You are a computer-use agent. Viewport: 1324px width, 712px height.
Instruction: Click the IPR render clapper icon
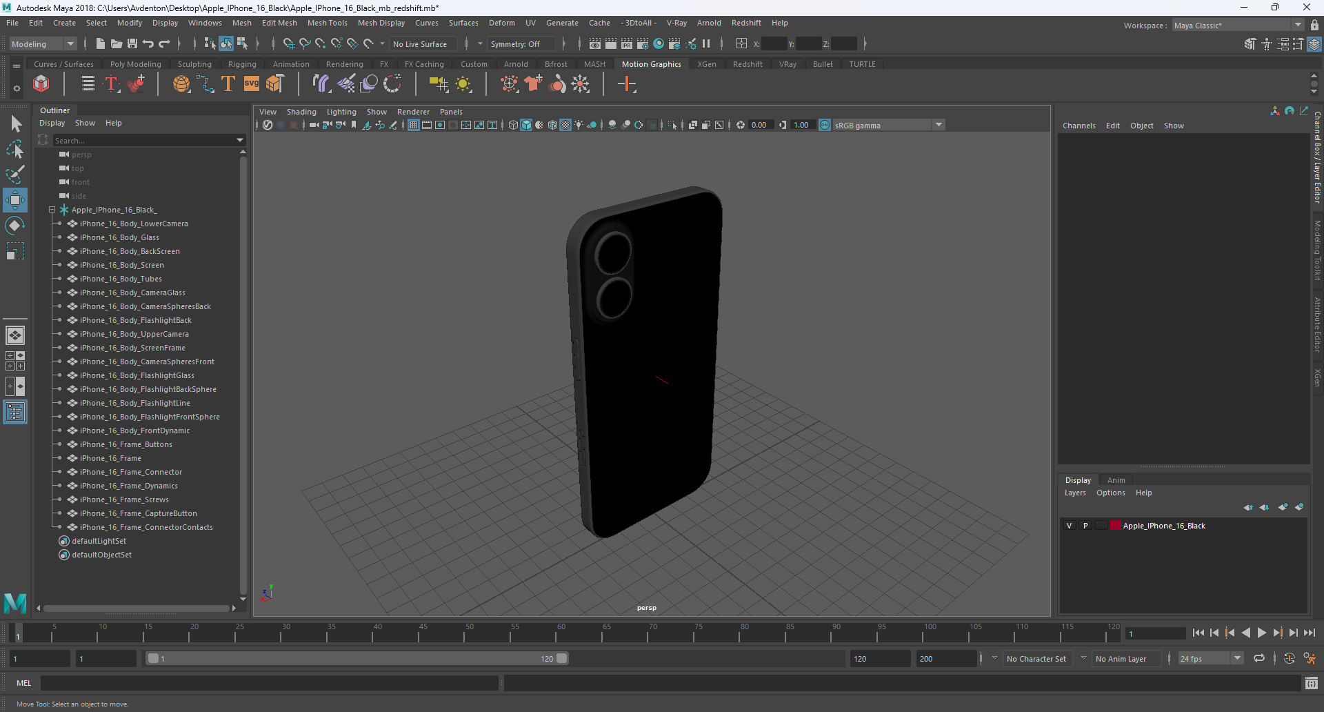627,43
